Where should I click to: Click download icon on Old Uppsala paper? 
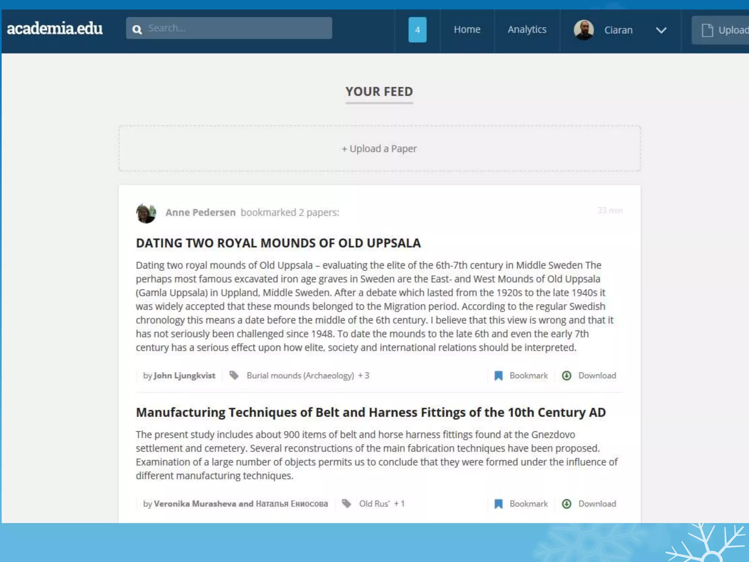567,376
